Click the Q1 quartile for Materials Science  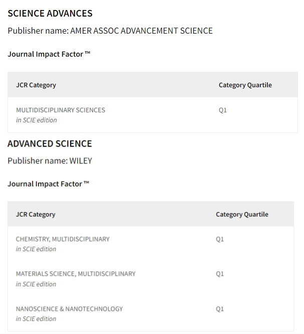point(220,274)
